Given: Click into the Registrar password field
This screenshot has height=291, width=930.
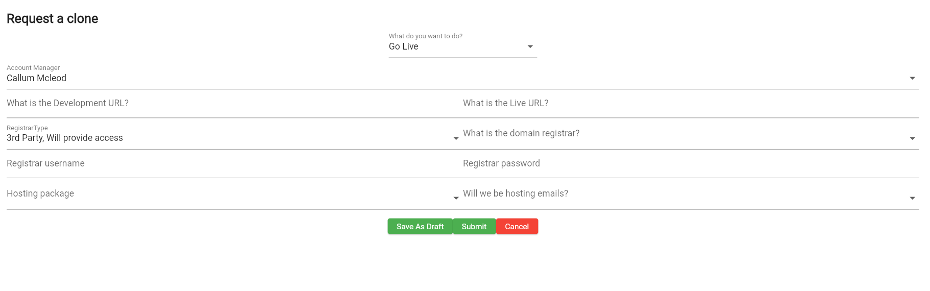Looking at the screenshot, I should [689, 164].
